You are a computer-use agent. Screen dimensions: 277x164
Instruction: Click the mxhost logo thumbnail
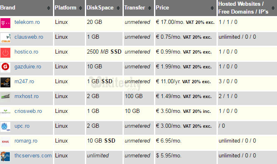pos(5,97)
